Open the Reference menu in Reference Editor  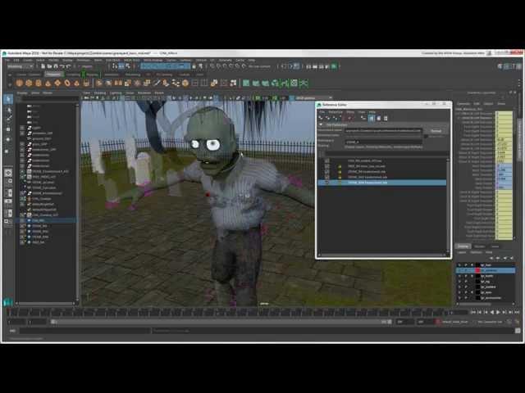pyautogui.click(x=336, y=112)
